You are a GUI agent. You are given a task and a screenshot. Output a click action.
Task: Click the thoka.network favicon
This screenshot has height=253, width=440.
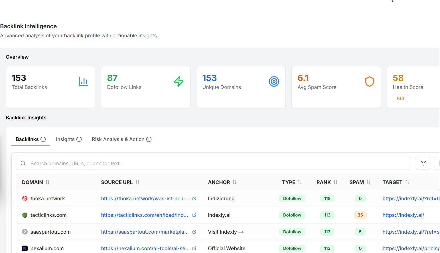coord(25,199)
